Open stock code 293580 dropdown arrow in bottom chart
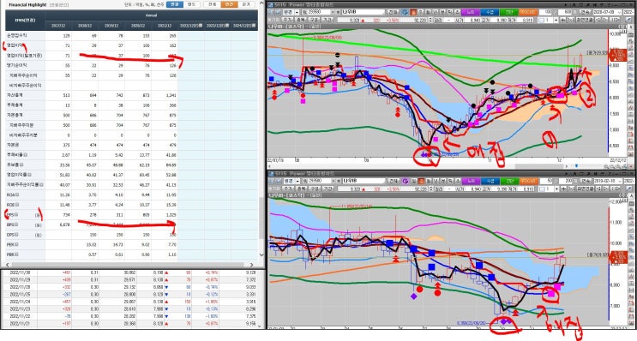 (x=333, y=181)
